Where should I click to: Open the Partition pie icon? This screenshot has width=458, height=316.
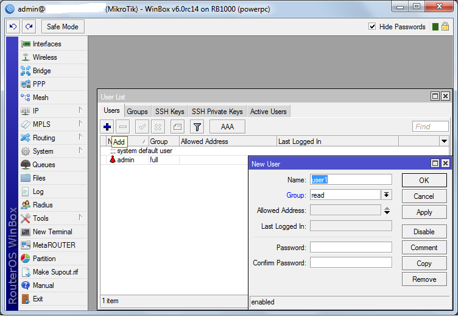coord(26,259)
